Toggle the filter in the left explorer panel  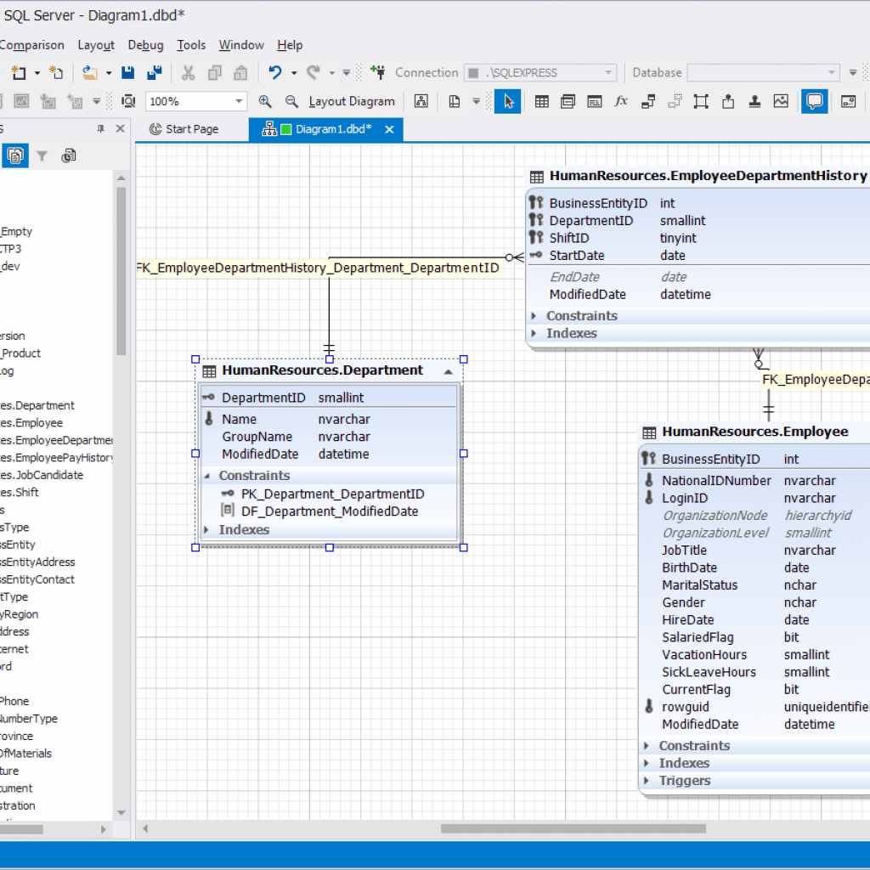pos(41,155)
